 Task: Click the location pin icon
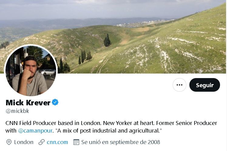tap(9, 142)
